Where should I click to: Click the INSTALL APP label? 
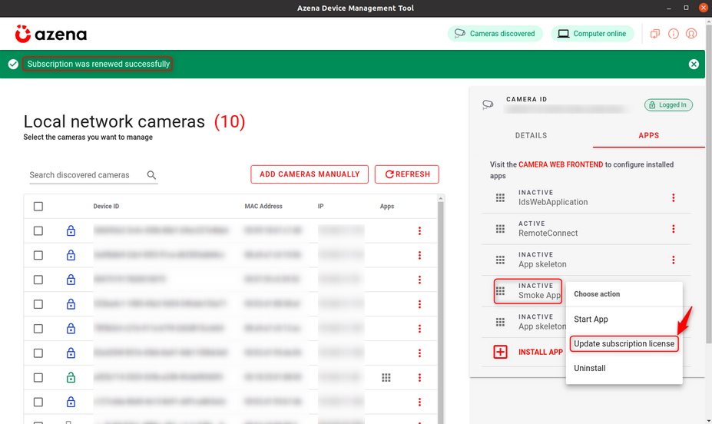541,353
